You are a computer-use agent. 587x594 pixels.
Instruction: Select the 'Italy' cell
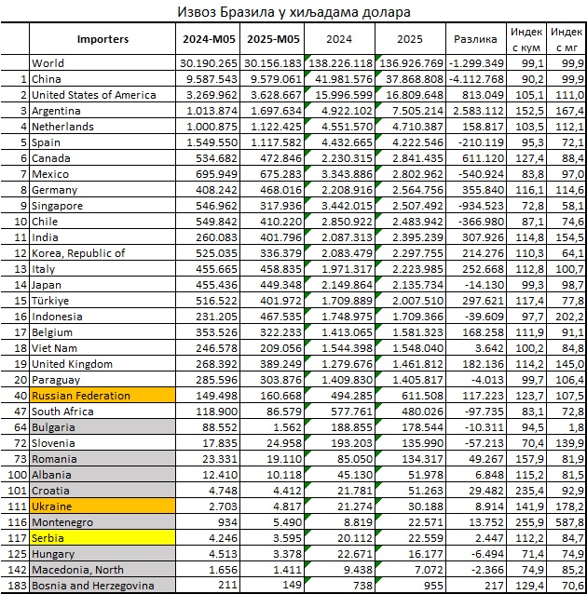pyautogui.click(x=102, y=269)
